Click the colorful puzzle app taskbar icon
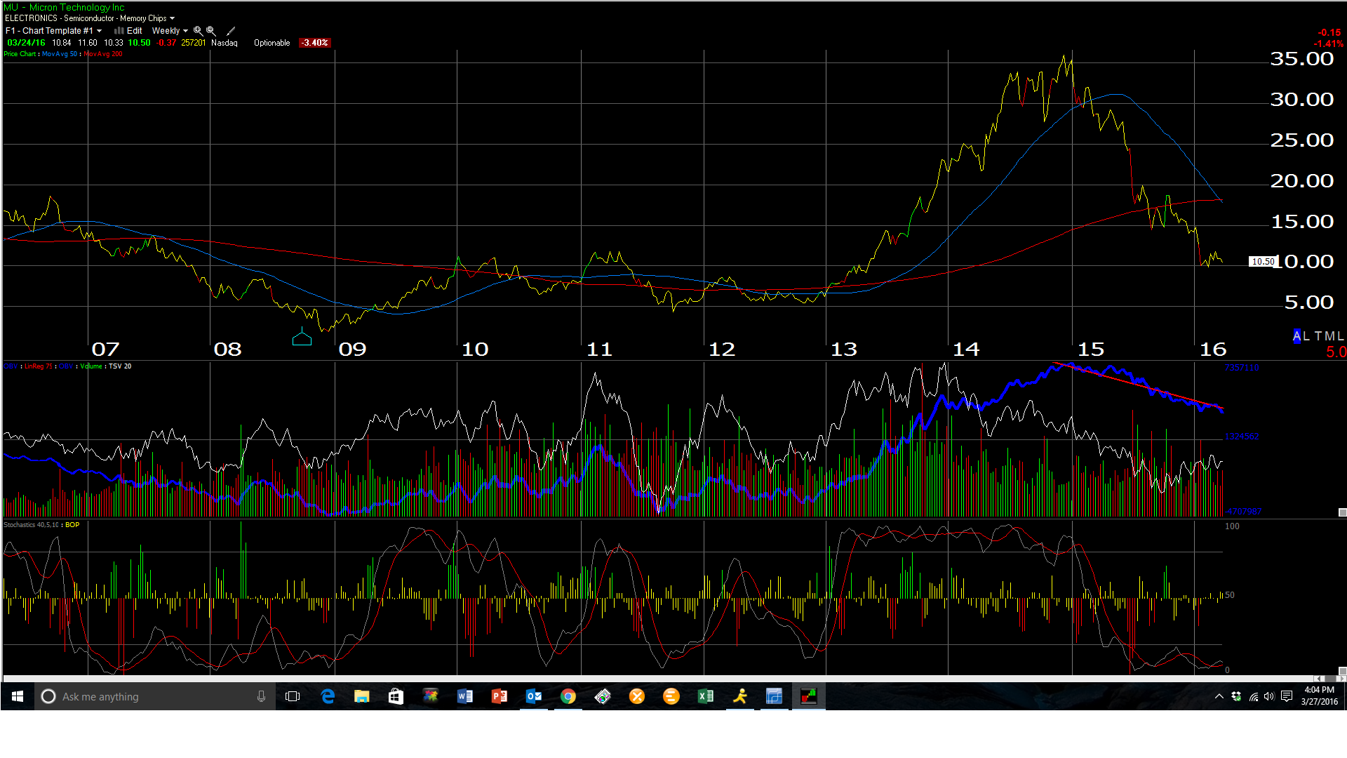The width and height of the screenshot is (1347, 758). pos(430,696)
